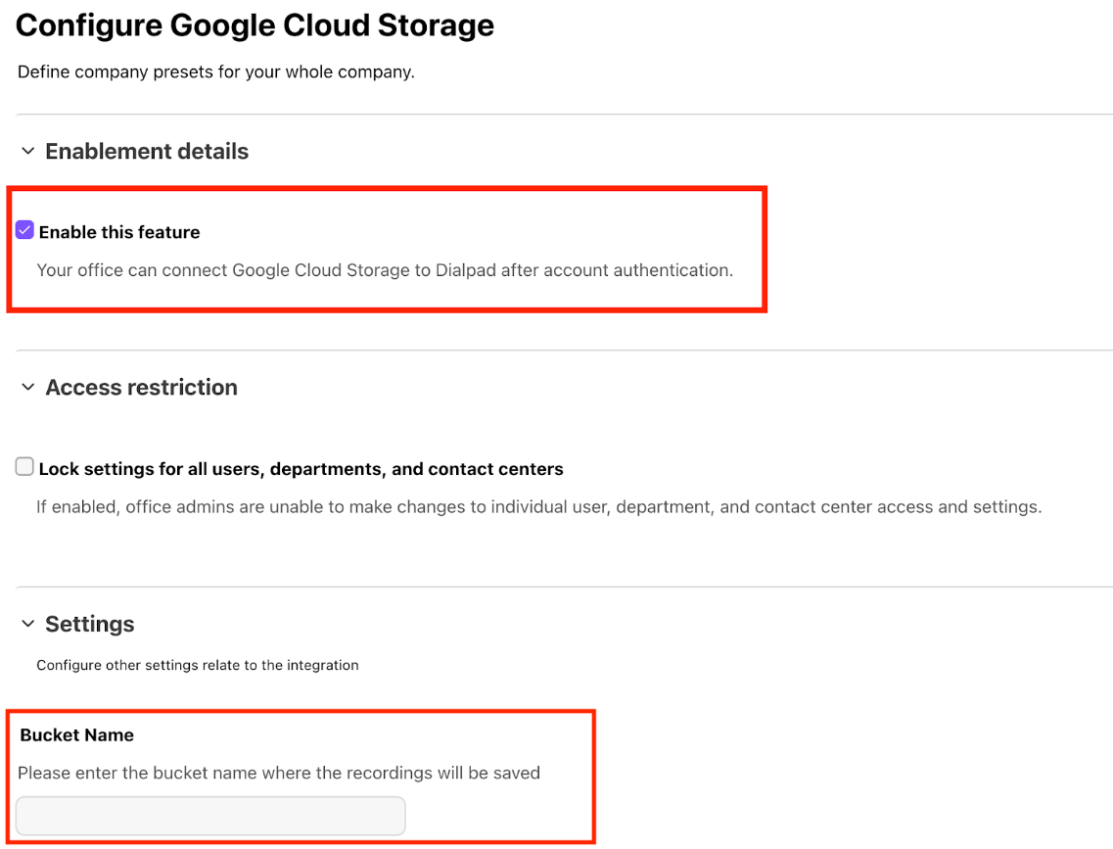This screenshot has height=849, width=1113.
Task: Select the Please enter the bucket name text
Action: click(x=279, y=773)
